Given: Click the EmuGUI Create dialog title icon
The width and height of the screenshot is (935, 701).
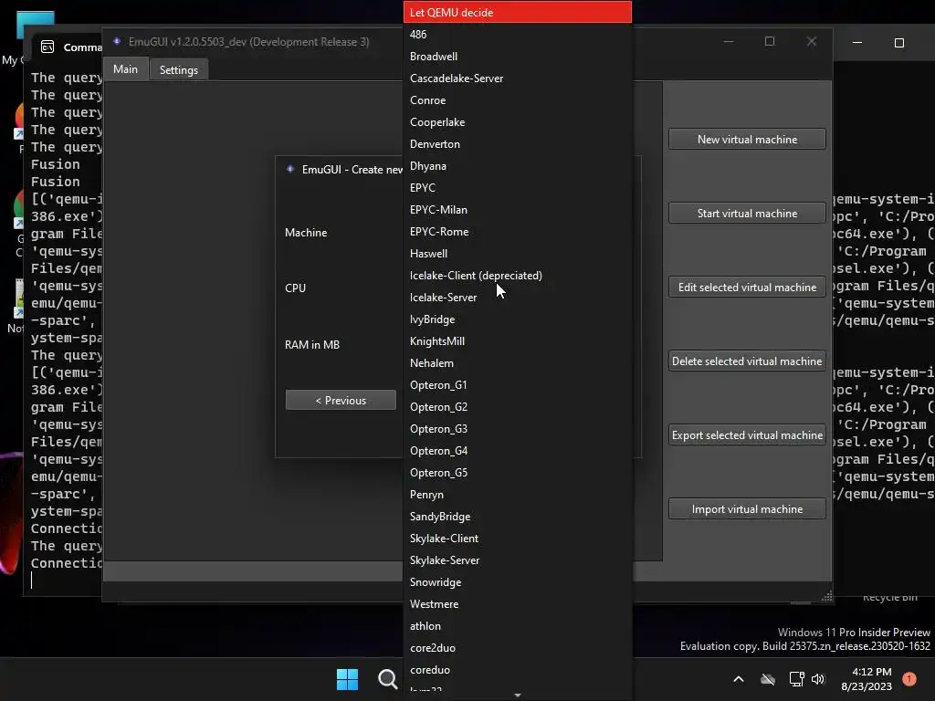Looking at the screenshot, I should click(x=290, y=169).
